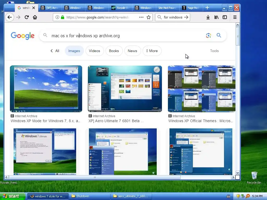Click the forward navigation arrow
This screenshot has height=200, width=267.
click(18, 17)
